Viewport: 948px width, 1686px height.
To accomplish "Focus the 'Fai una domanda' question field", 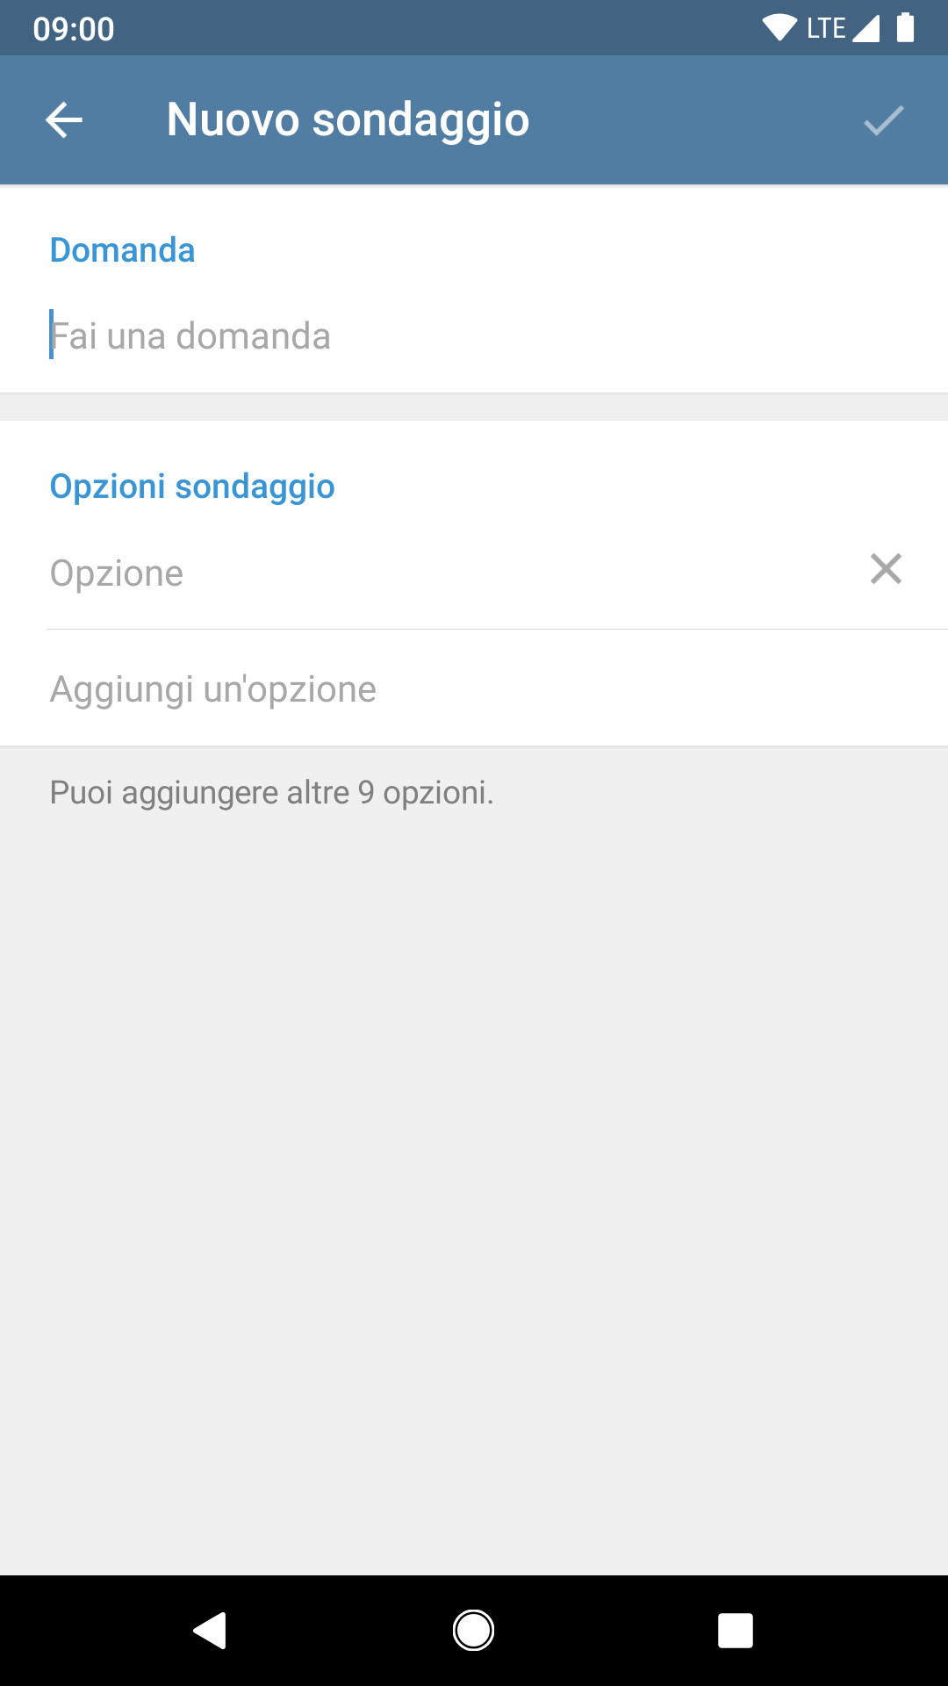I will pyautogui.click(x=474, y=335).
